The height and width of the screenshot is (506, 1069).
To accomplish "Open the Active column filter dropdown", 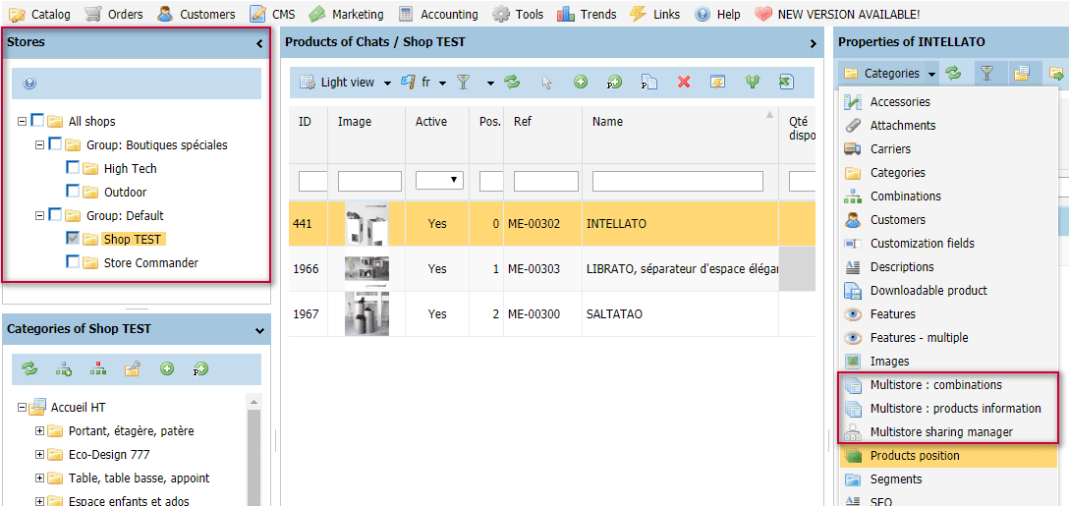I will [x=454, y=181].
